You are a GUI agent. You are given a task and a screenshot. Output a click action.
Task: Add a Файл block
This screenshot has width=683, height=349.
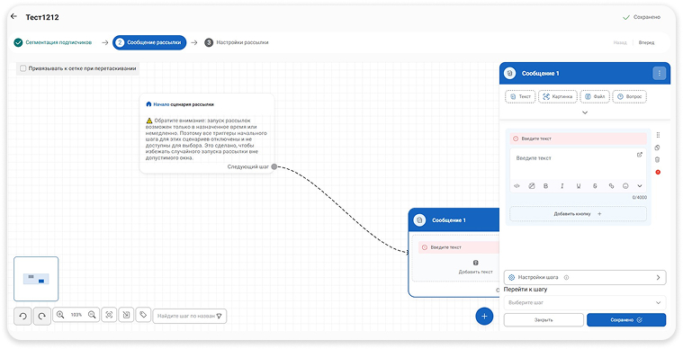coord(595,96)
